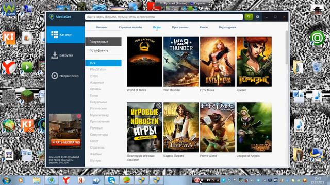Click the catalog vertical scrollbar thumb

(287, 47)
